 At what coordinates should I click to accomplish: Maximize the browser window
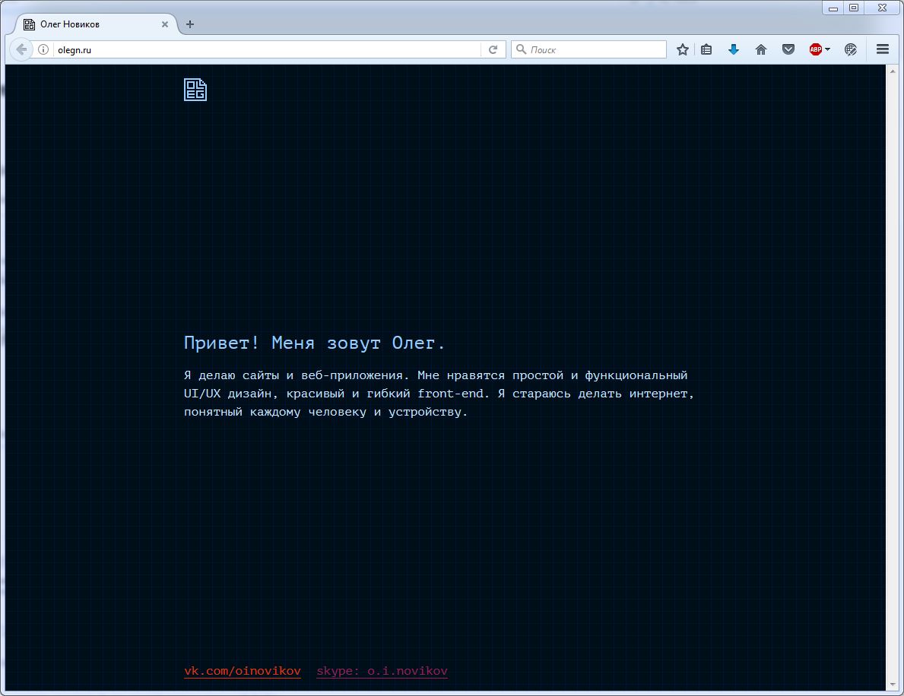click(x=854, y=8)
